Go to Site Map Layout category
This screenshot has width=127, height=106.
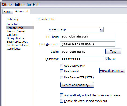(17, 42)
